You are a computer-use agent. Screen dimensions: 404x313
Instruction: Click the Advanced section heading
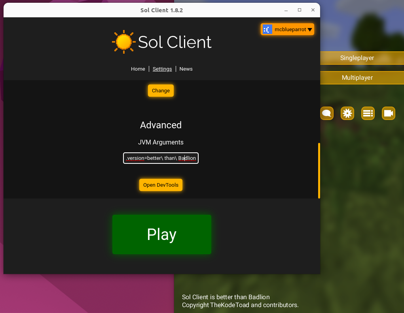coord(161,125)
